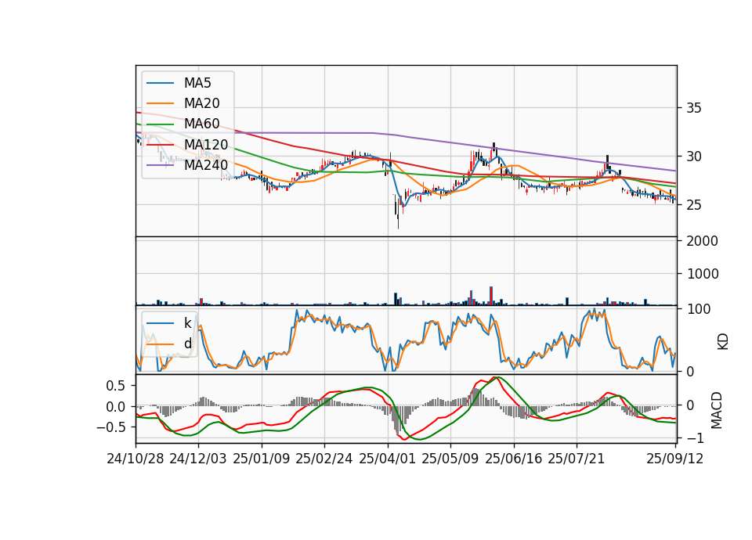752x540 pixels.
Task: Click the 25/01/09 date label
Action: point(262,459)
